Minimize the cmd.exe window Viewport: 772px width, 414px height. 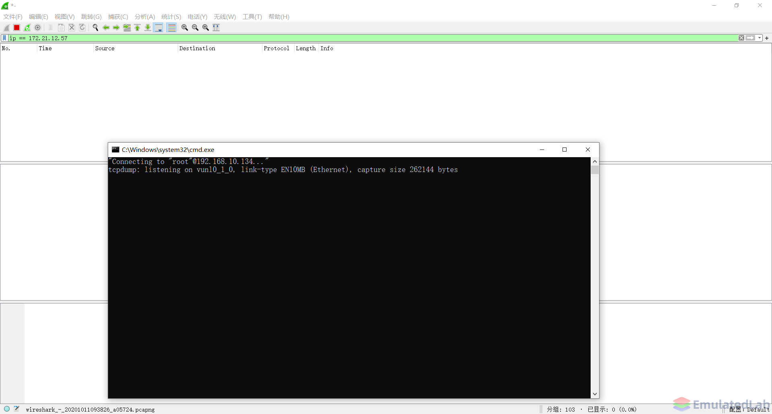click(542, 150)
